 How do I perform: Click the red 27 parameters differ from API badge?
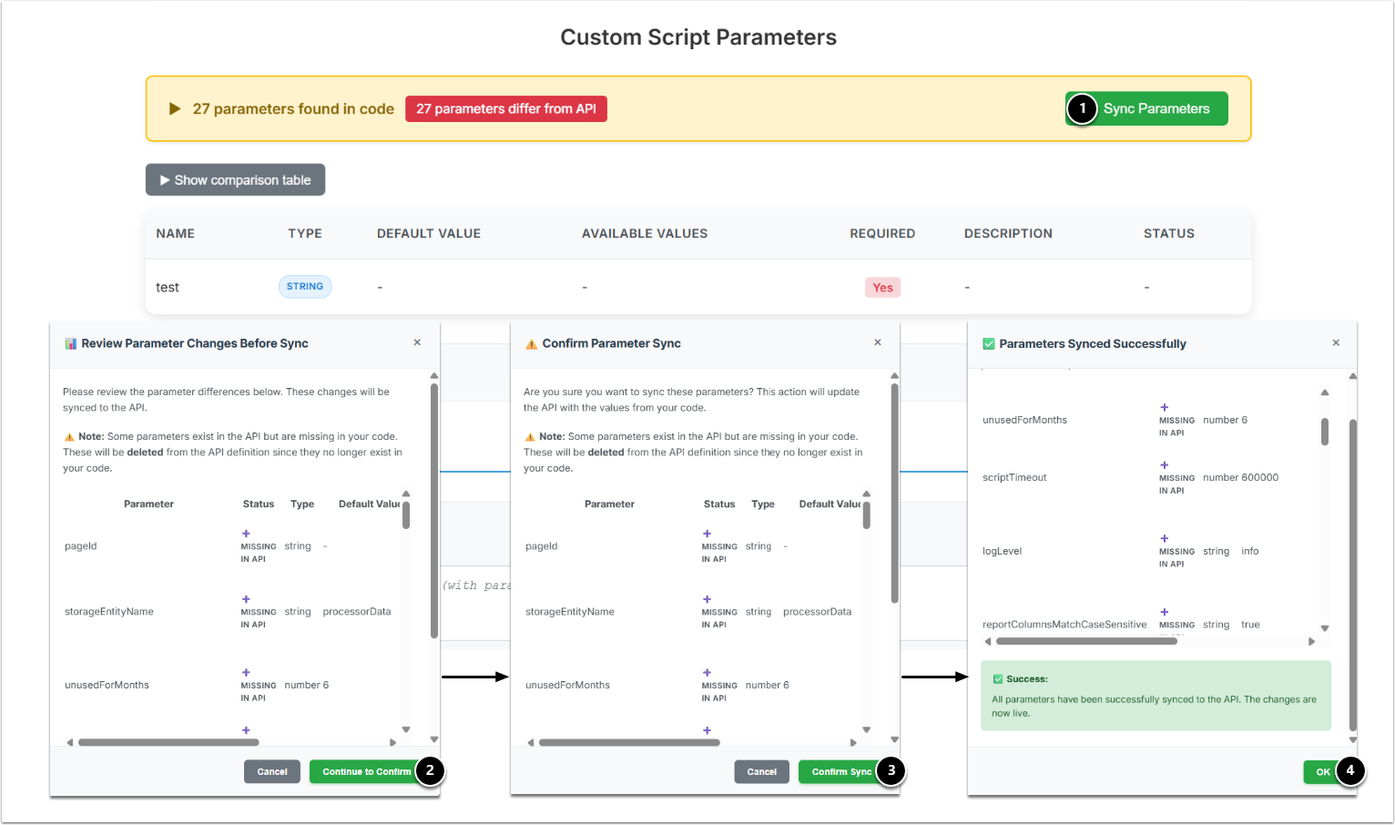(505, 109)
